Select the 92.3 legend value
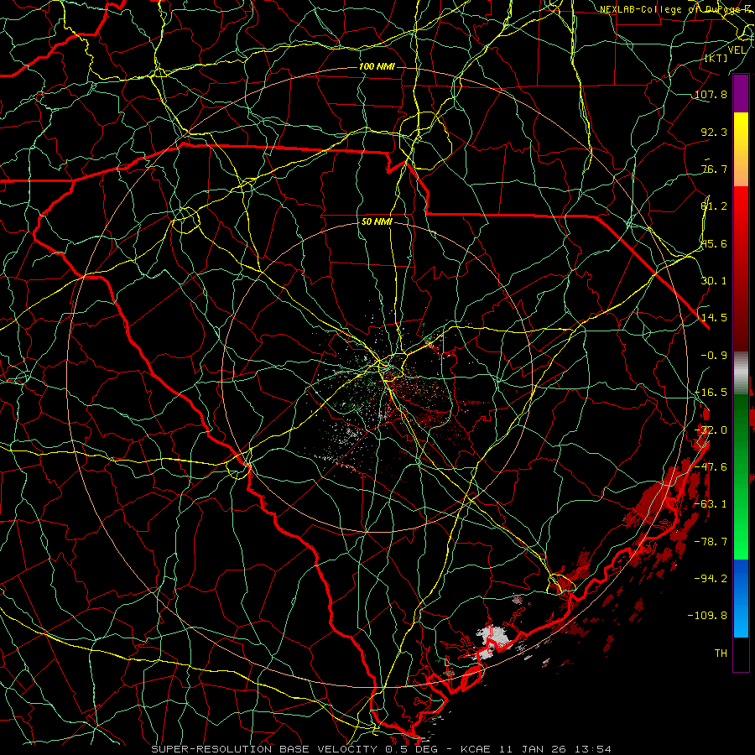 point(714,132)
